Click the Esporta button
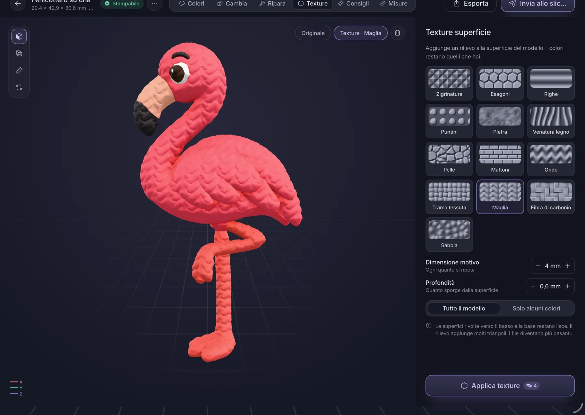The image size is (585, 415). 471,4
